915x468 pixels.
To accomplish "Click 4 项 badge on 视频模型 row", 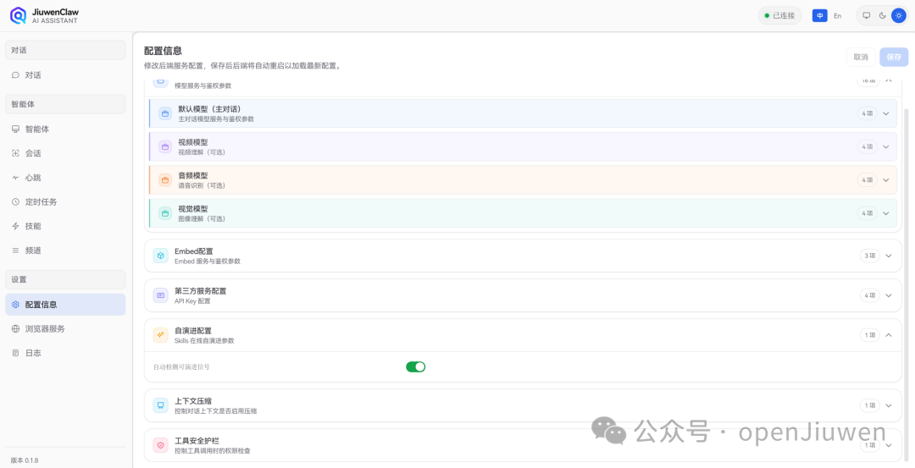I will [x=868, y=147].
